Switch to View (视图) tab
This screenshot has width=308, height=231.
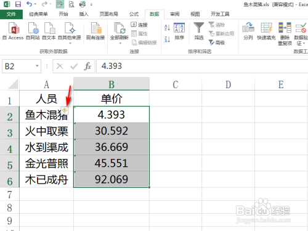coord(195,14)
